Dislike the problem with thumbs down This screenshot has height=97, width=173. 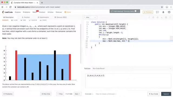(x=23, y=20)
